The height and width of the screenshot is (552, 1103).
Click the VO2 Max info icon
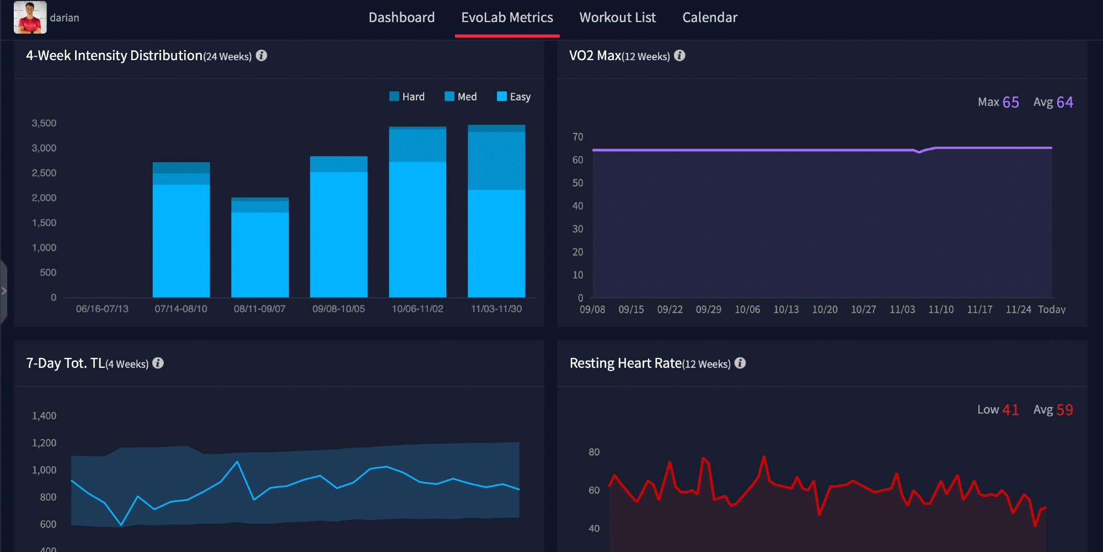(x=680, y=55)
